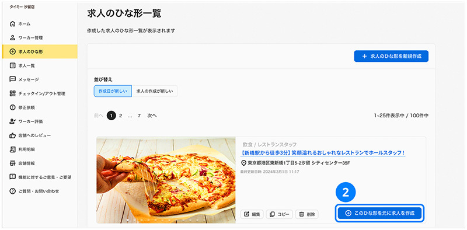Click the worker evaluation person-check icon

12,121
